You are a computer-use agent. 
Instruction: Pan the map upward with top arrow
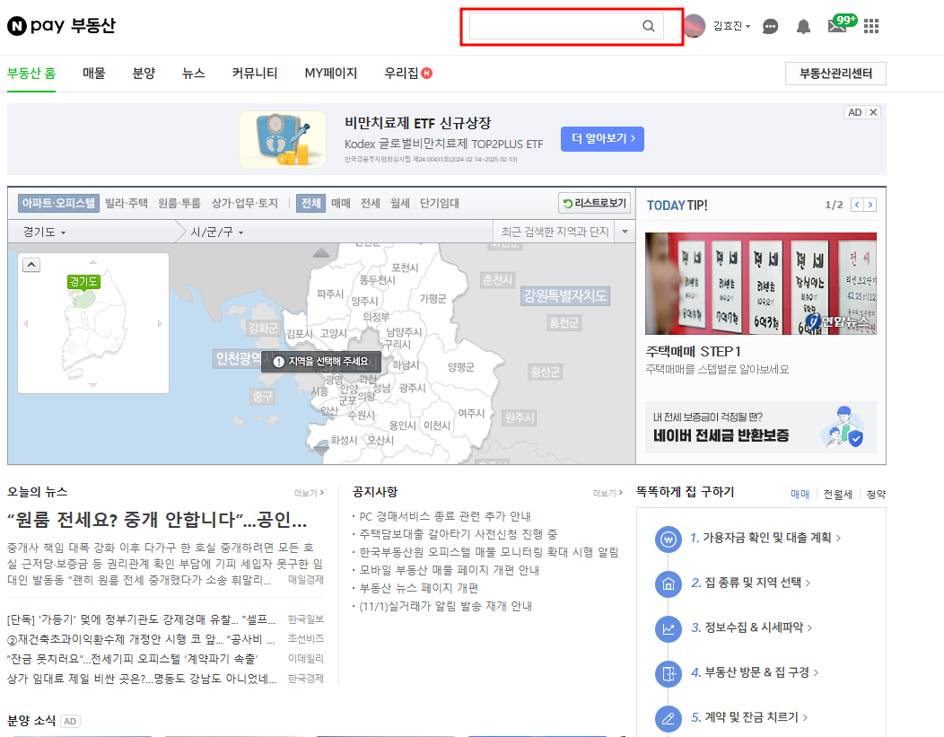(x=321, y=252)
